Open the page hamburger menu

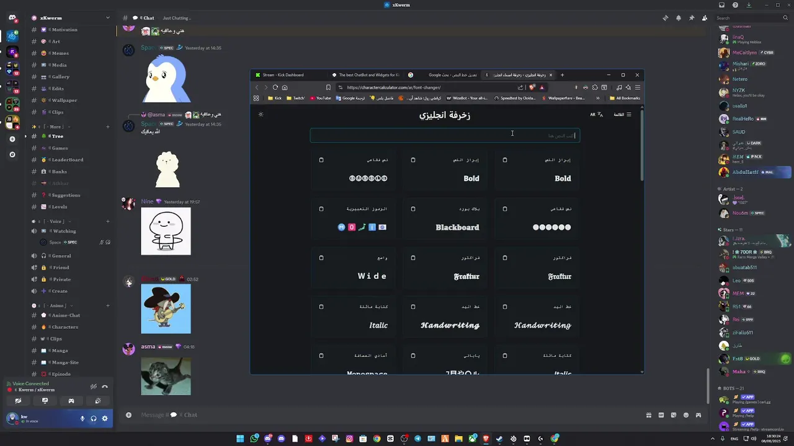click(x=623, y=115)
